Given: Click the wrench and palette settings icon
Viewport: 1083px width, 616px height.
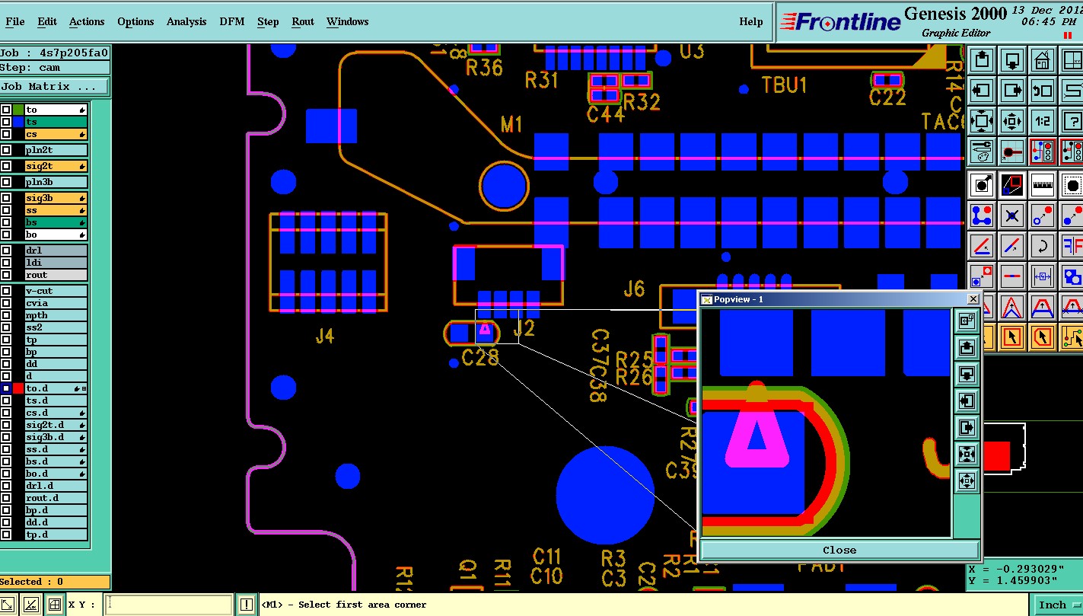Looking at the screenshot, I should click(982, 152).
